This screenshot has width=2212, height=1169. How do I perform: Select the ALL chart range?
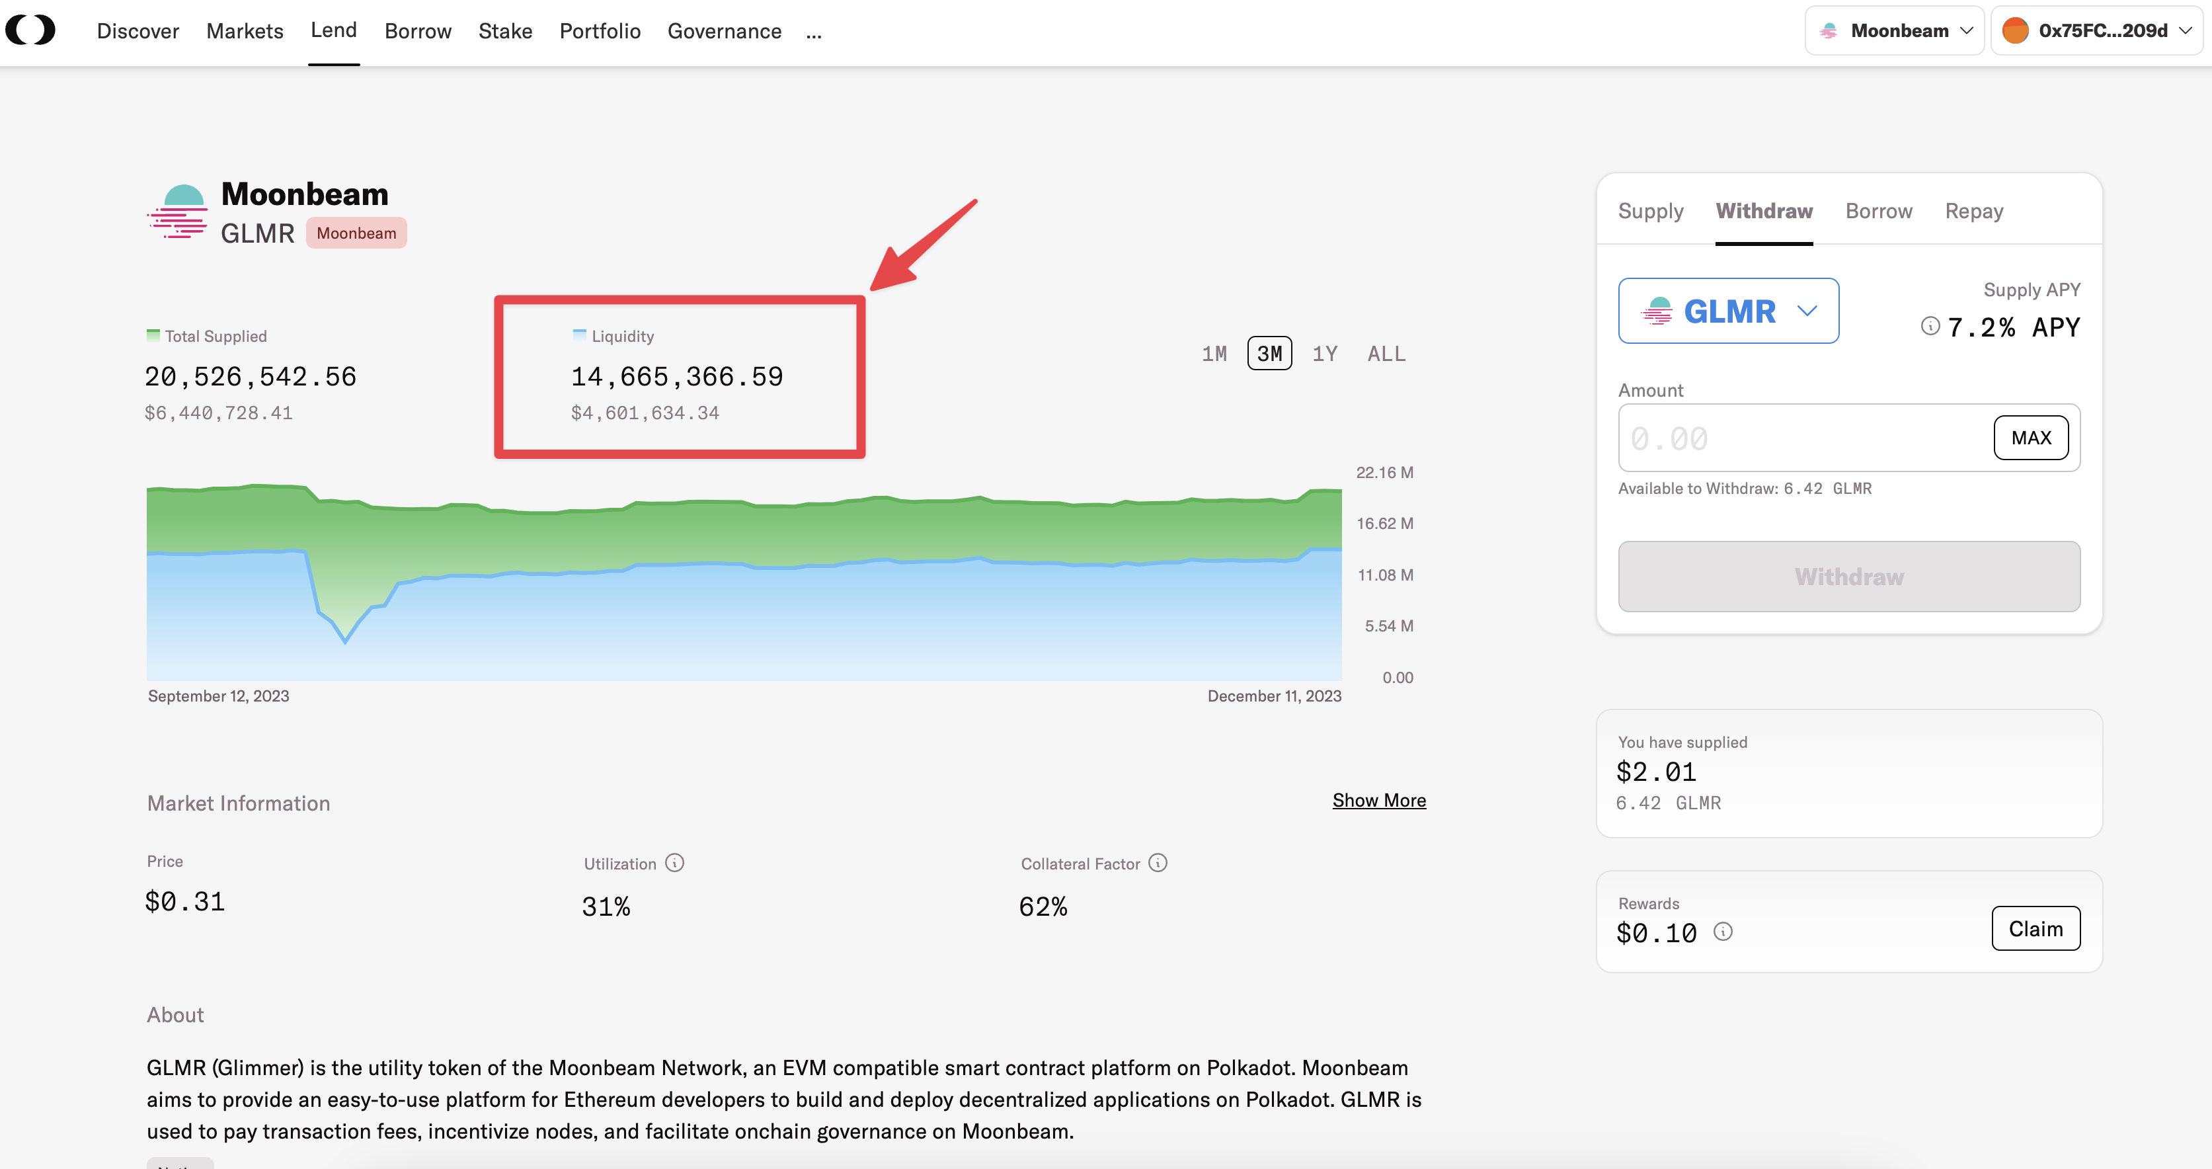pos(1386,353)
